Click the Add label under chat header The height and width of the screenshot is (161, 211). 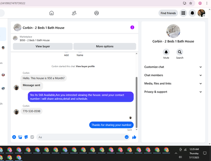click(x=66, y=55)
